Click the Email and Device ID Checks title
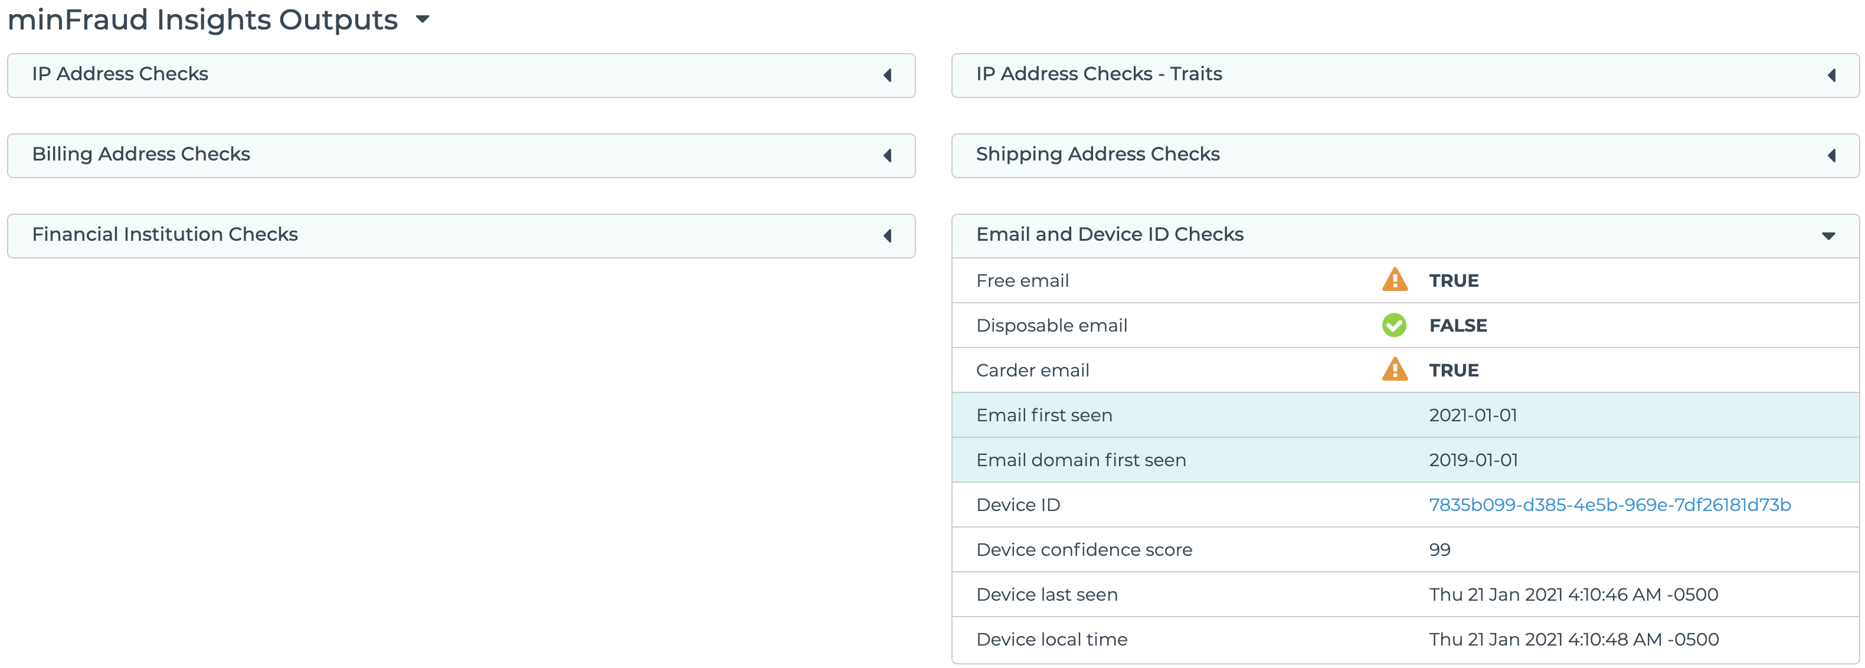The width and height of the screenshot is (1865, 668). tap(1109, 234)
